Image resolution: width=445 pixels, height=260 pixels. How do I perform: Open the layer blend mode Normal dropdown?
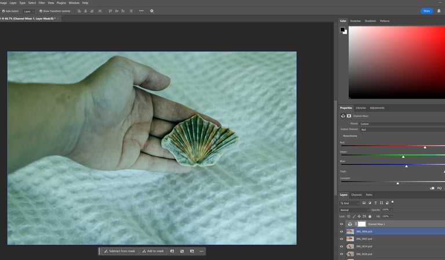(353, 210)
